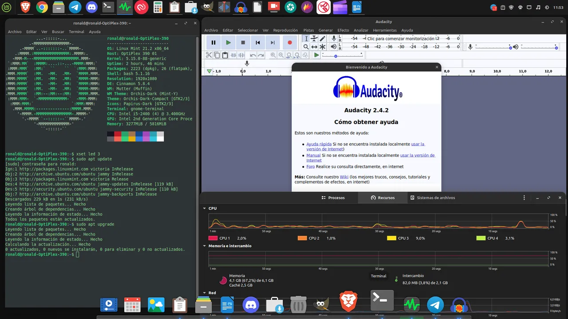The height and width of the screenshot is (319, 568).
Task: Start playback with Audacity's green Play button
Action: (228, 43)
